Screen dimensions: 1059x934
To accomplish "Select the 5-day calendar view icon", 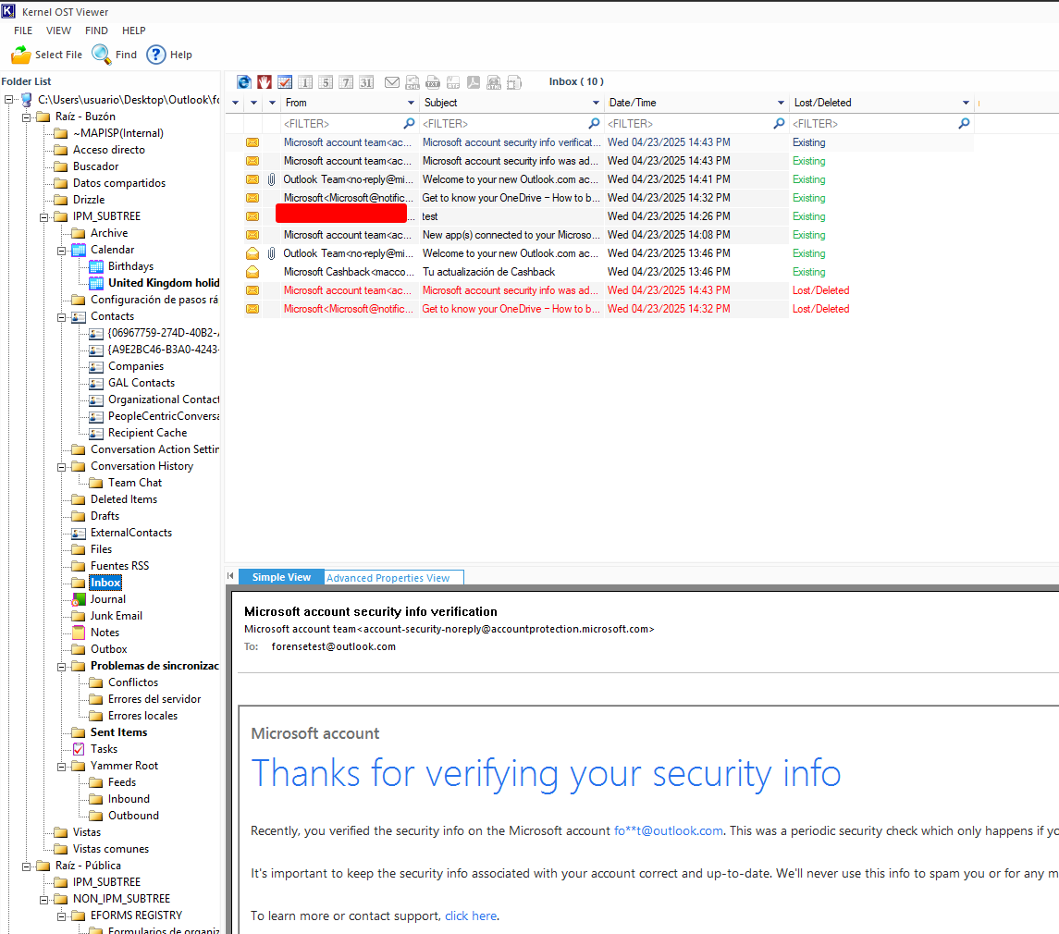I will (326, 81).
